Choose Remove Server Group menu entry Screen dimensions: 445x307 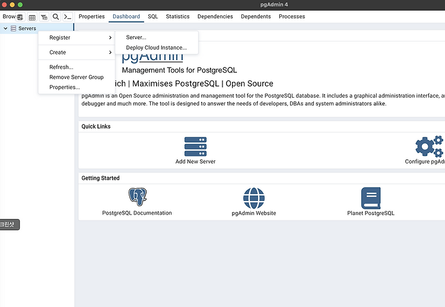[x=77, y=77]
